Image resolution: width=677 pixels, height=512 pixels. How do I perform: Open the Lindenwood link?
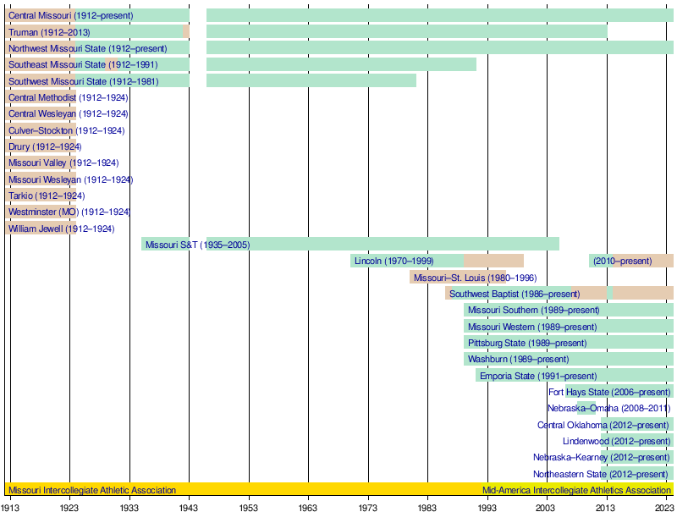point(586,441)
